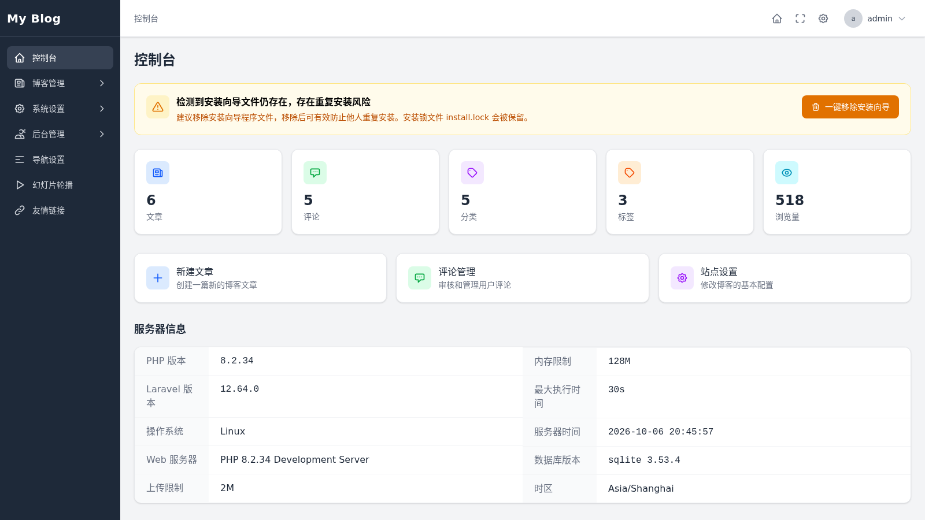The height and width of the screenshot is (520, 925).
Task: Open the 评论管理 quick action card
Action: [x=523, y=278]
